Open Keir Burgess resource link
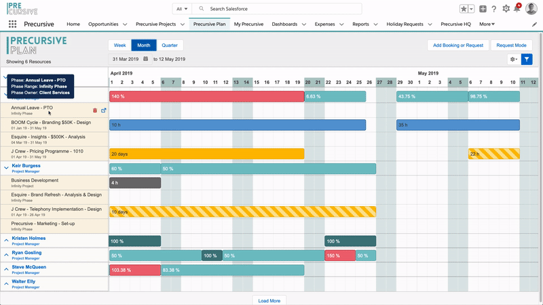The image size is (543, 305). pos(26,165)
